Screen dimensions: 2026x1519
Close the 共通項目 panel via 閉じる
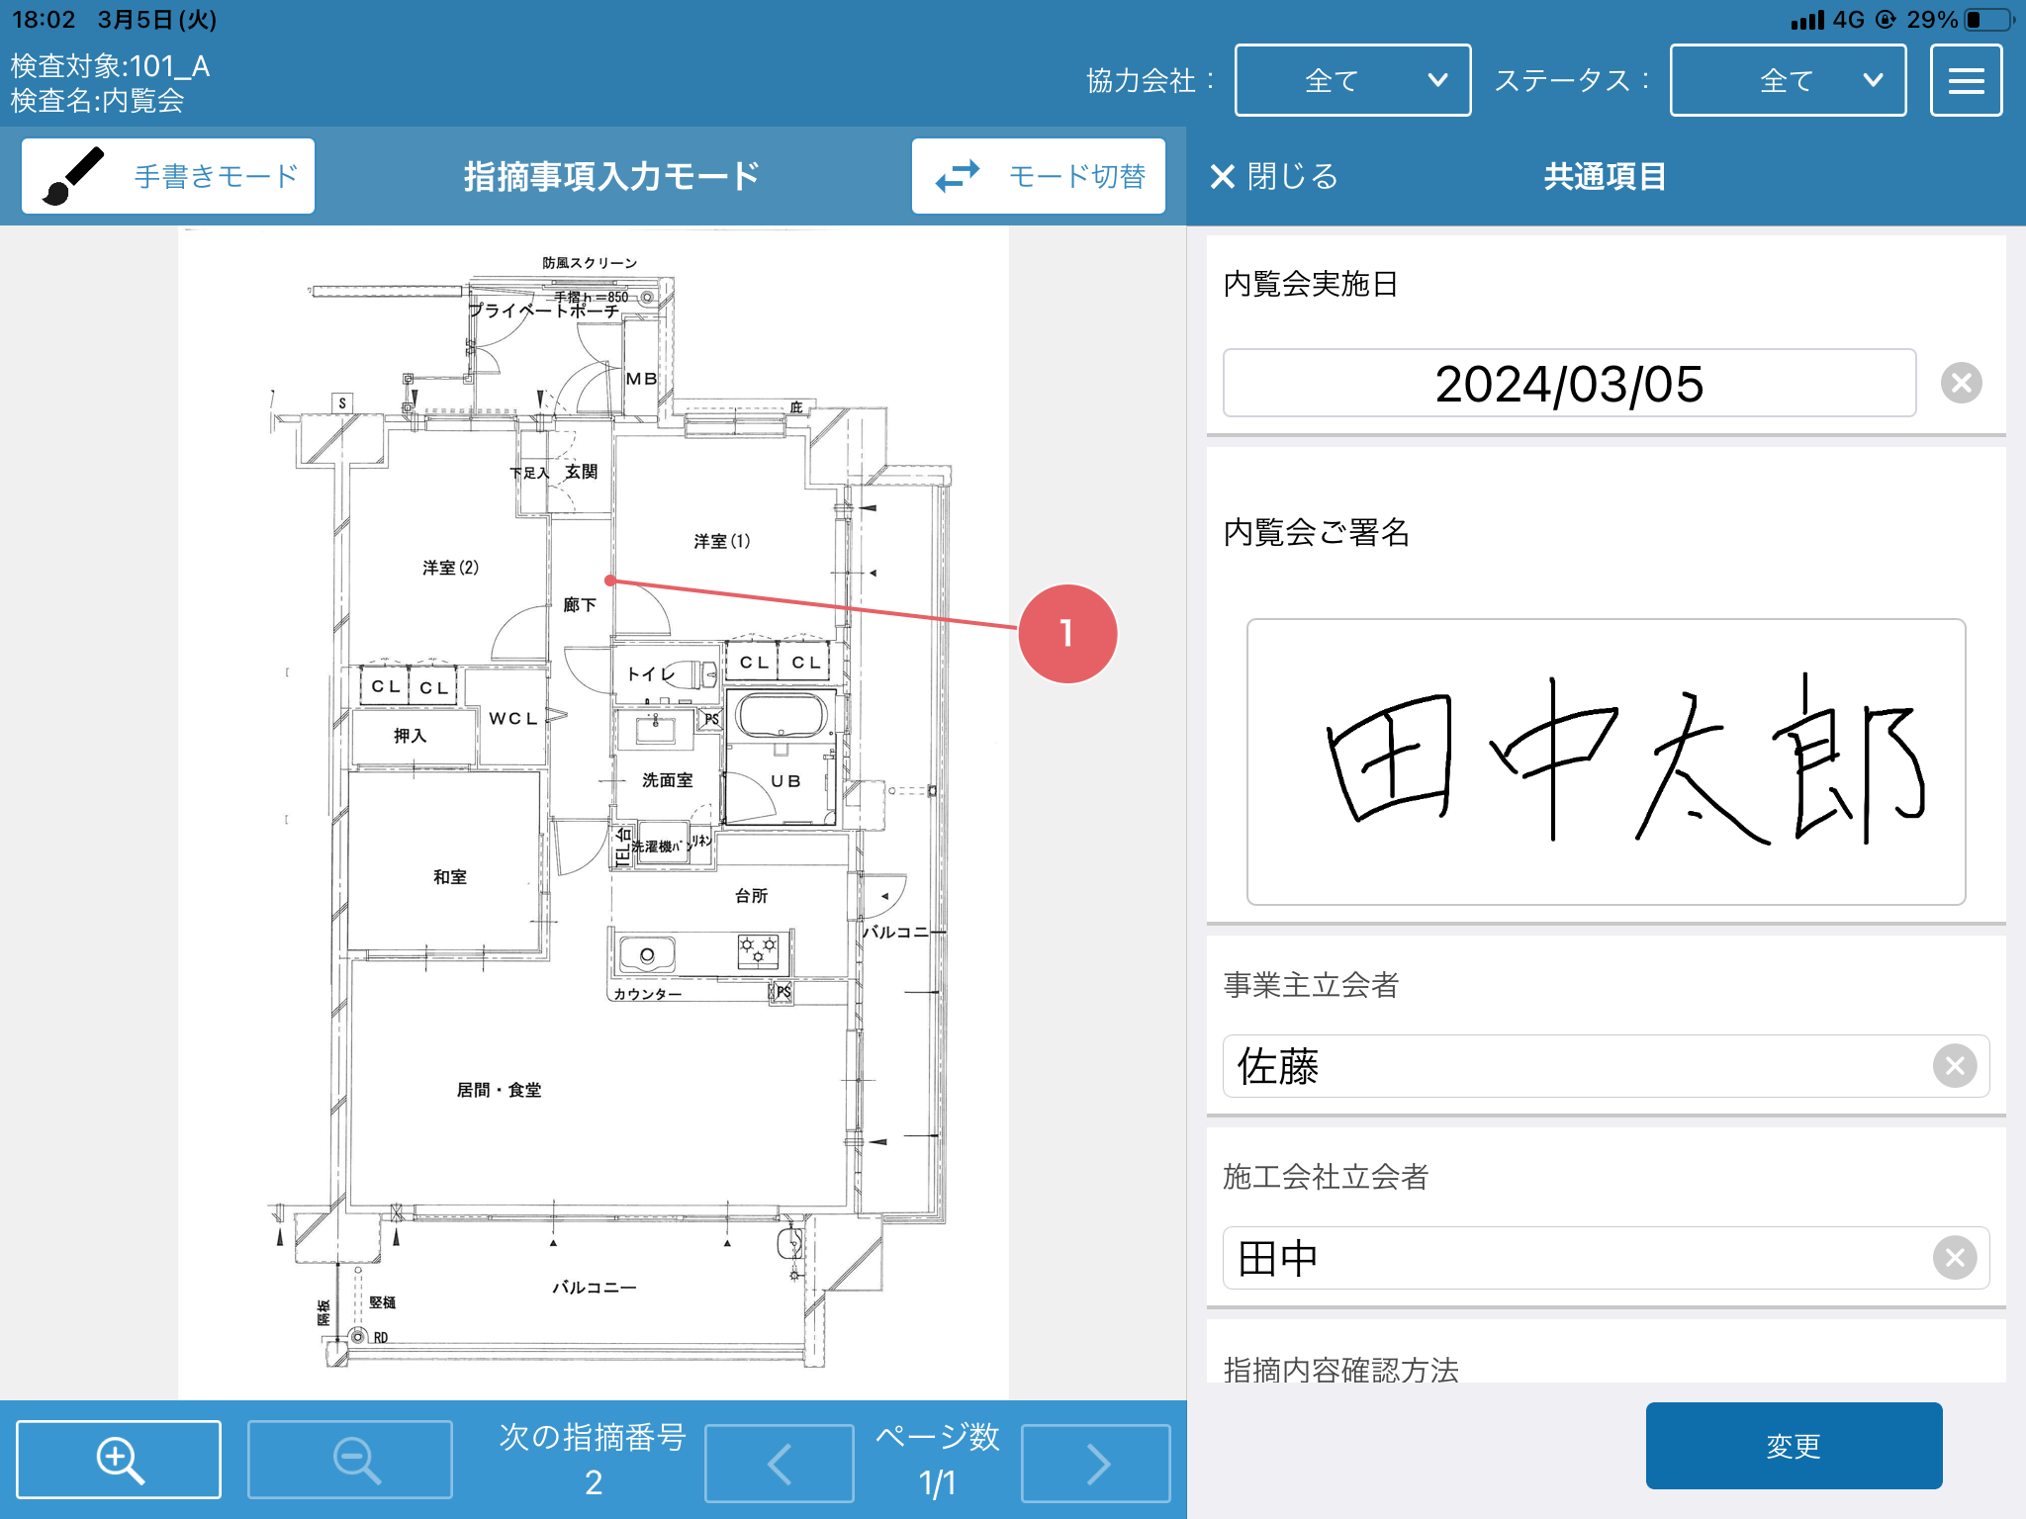(x=1274, y=177)
